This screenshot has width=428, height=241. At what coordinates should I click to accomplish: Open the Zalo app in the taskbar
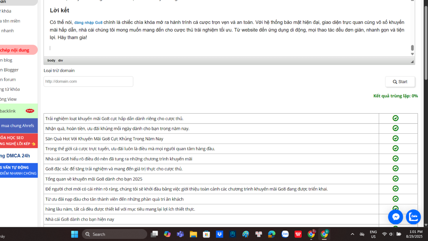[x=285, y=234]
